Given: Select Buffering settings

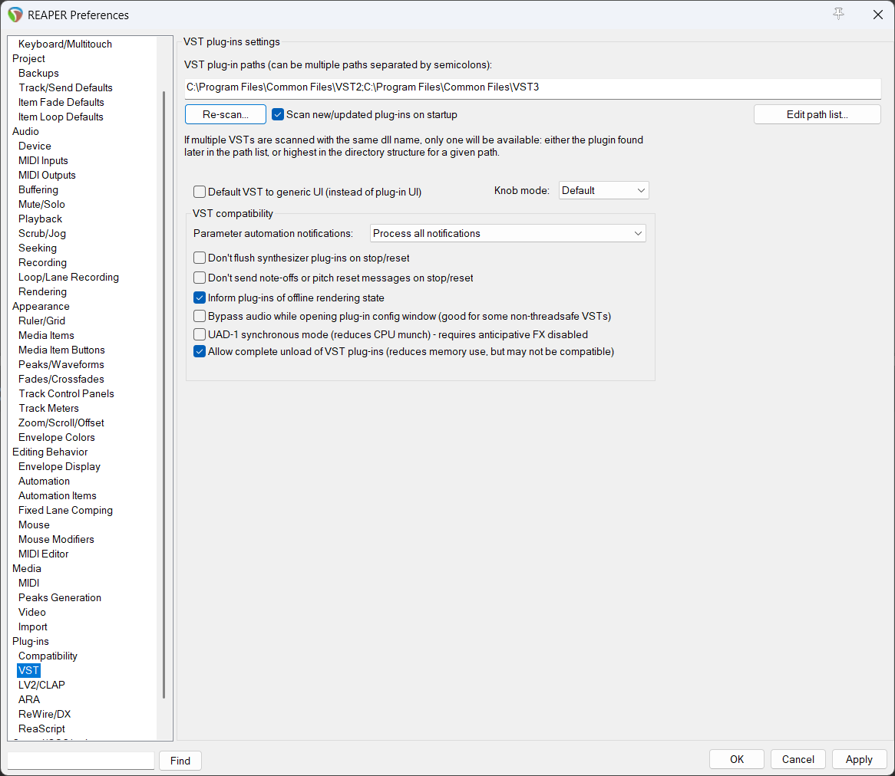Looking at the screenshot, I should click(x=38, y=189).
